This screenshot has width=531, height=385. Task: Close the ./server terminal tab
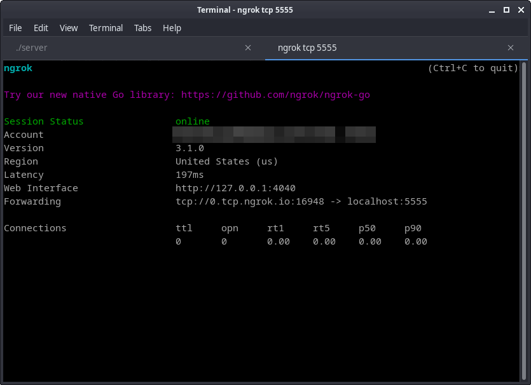click(x=247, y=47)
